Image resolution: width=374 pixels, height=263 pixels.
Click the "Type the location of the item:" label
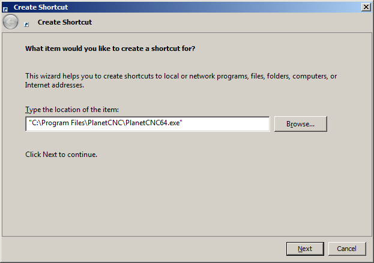point(72,110)
